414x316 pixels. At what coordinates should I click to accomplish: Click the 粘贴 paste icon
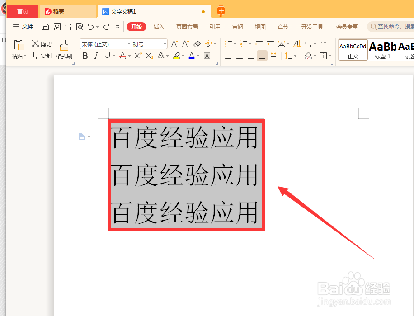tap(19, 45)
